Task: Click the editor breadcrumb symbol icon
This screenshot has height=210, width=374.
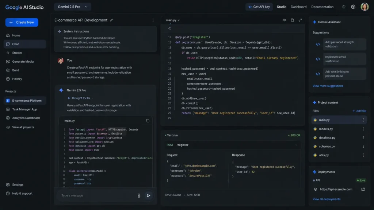Action: click(170, 28)
